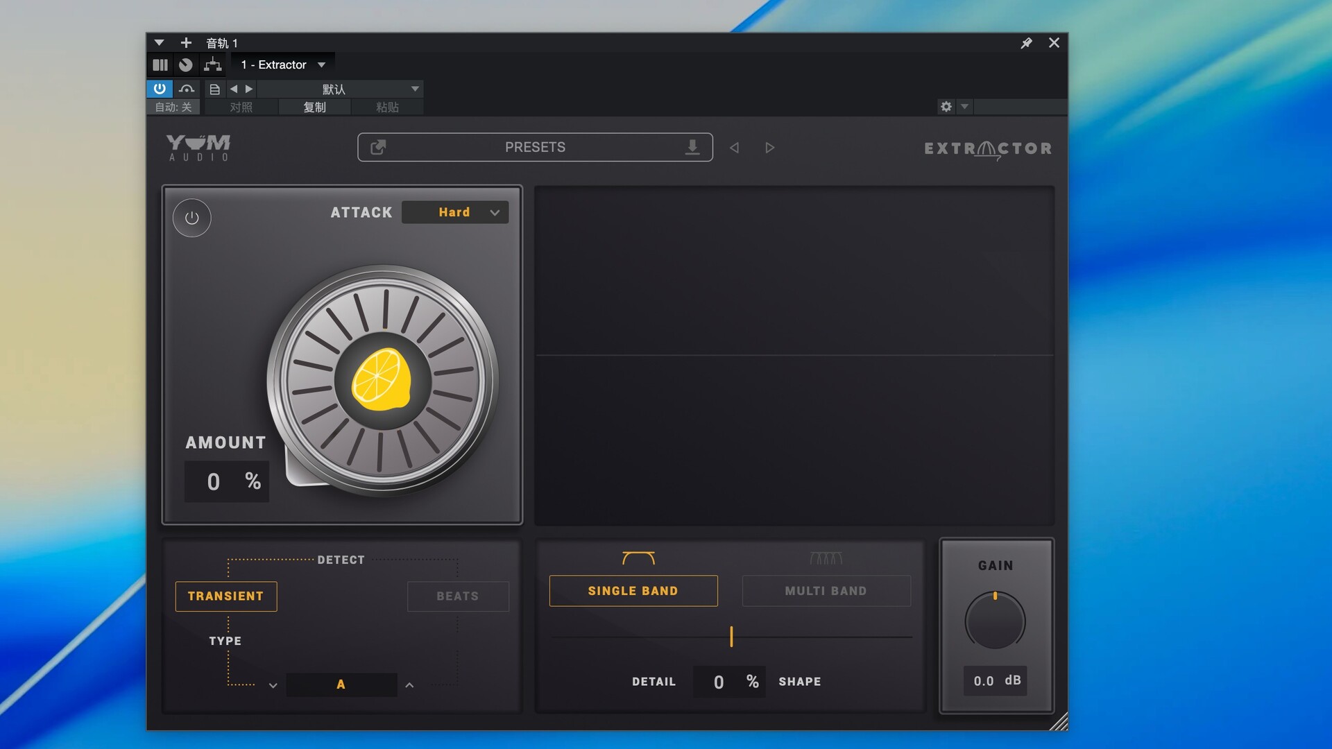Open the window menu triangle at top left
1332x749 pixels.
[159, 42]
